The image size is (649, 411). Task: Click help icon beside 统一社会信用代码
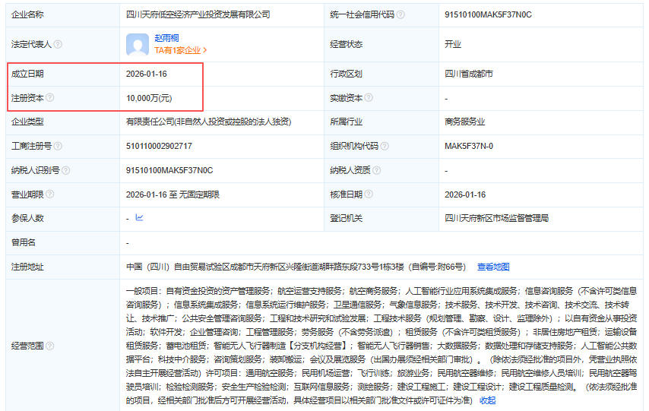pyautogui.click(x=400, y=14)
